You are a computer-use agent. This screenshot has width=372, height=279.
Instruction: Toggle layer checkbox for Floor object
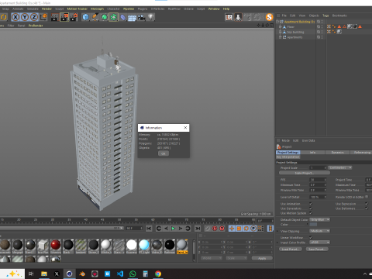(x=319, y=27)
